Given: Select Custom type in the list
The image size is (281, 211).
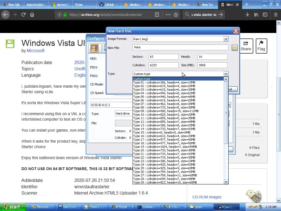Looking at the screenshot, I should point(178,79).
